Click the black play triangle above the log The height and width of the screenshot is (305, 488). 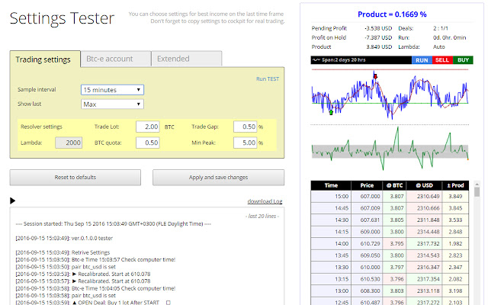click(12, 201)
